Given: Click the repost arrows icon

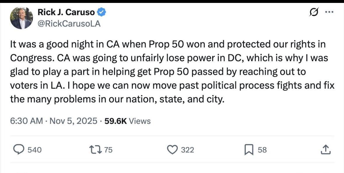Looking at the screenshot, I should click(x=96, y=150).
